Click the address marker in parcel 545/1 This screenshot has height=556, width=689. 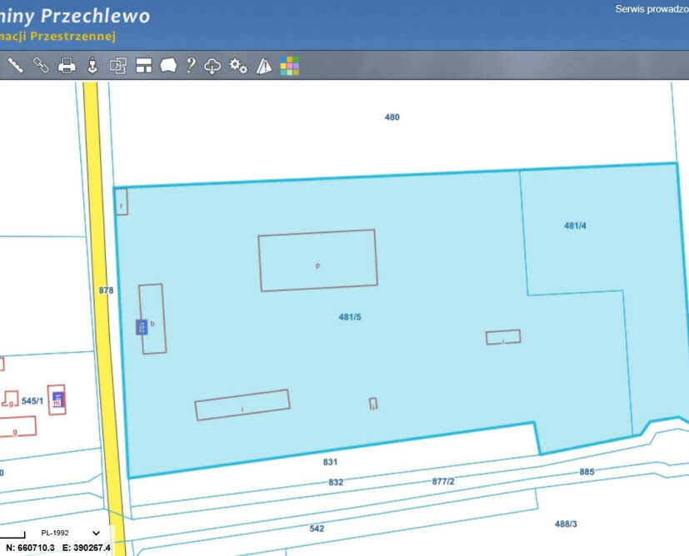57,400
